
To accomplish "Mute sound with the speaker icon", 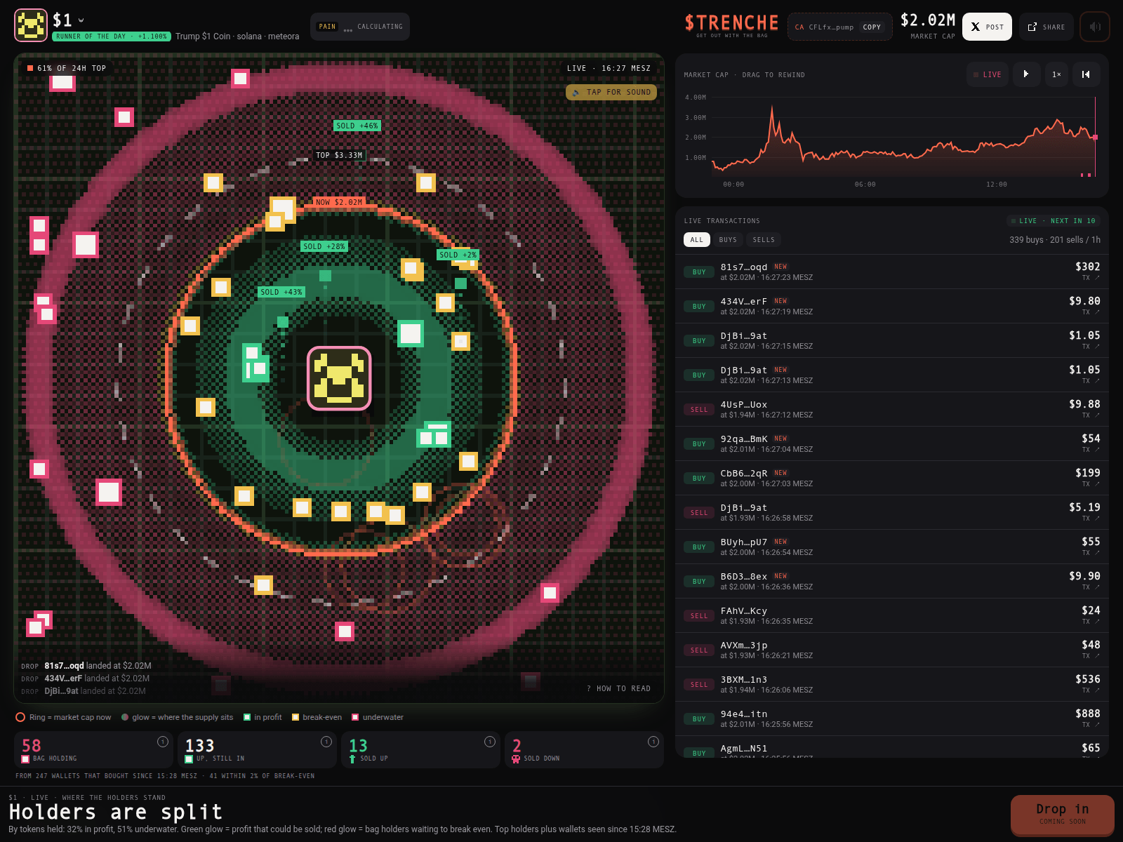I will (1095, 27).
